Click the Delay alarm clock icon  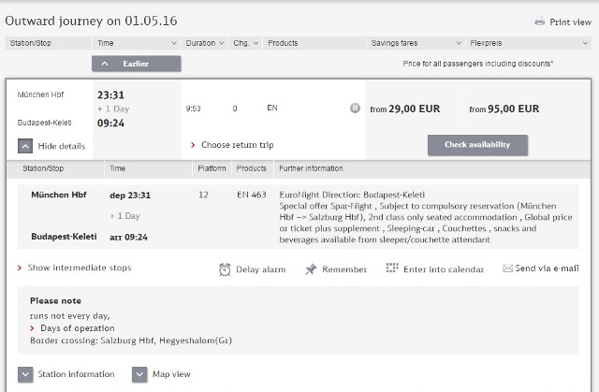click(x=225, y=269)
